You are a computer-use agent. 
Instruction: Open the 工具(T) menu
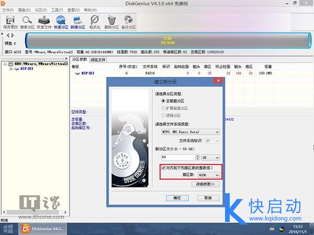(57, 10)
